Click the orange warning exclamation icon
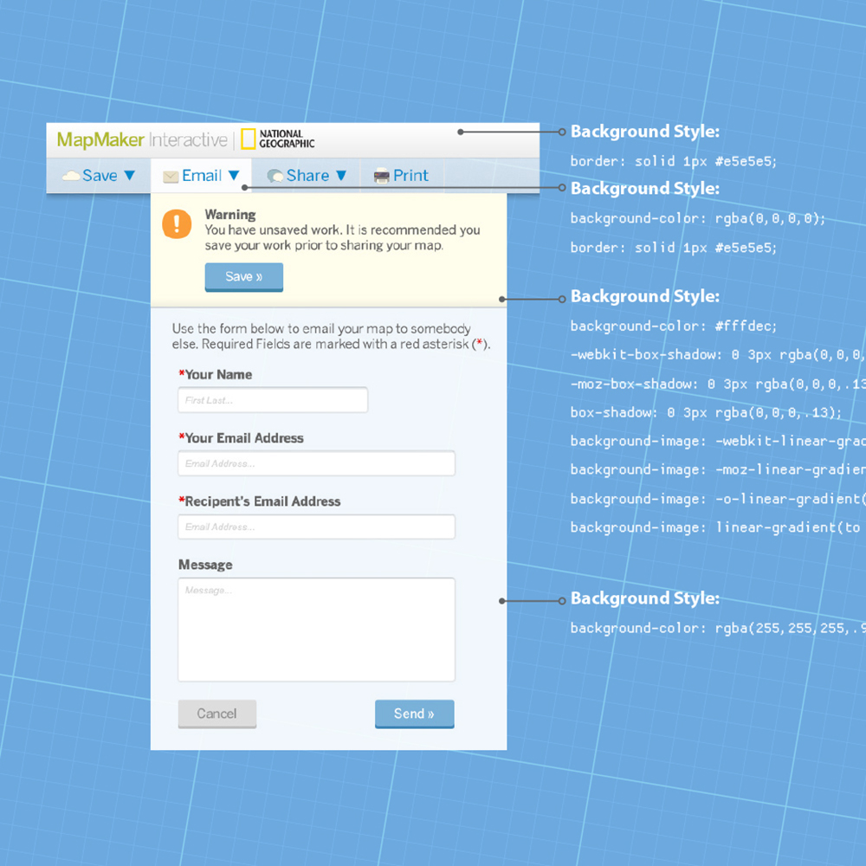Screen dimensions: 866x866 (177, 223)
